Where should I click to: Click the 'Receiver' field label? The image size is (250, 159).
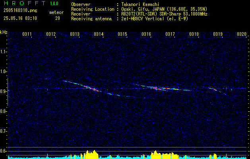81,14
